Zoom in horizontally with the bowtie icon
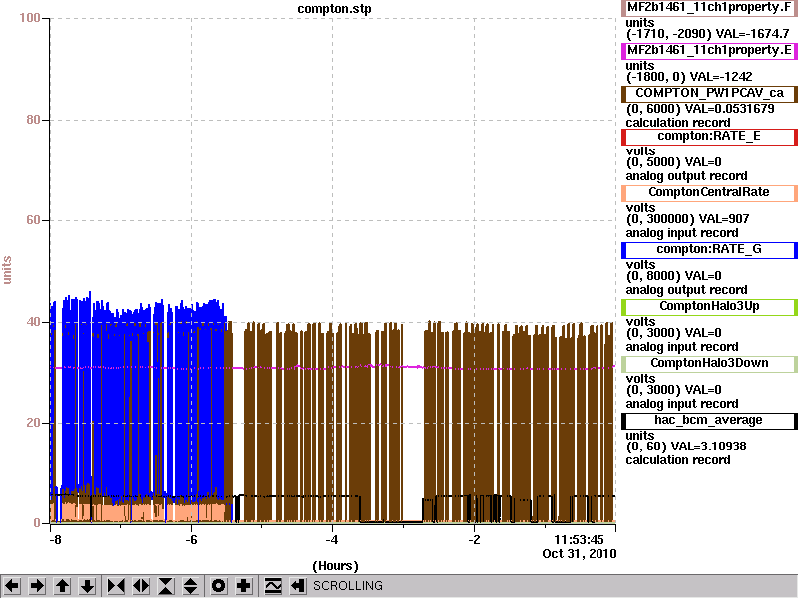This screenshot has height=598, width=798. click(x=116, y=586)
